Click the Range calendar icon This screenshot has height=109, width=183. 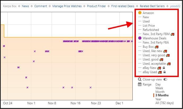[x=140, y=84]
